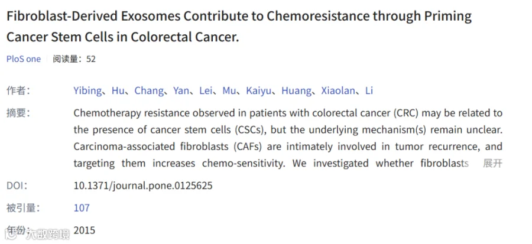Click the 阅读量 52 read count
532x244 pixels.
point(74,58)
